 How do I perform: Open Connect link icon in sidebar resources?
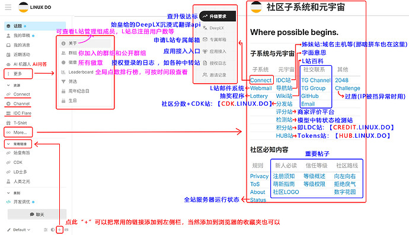point(8,94)
